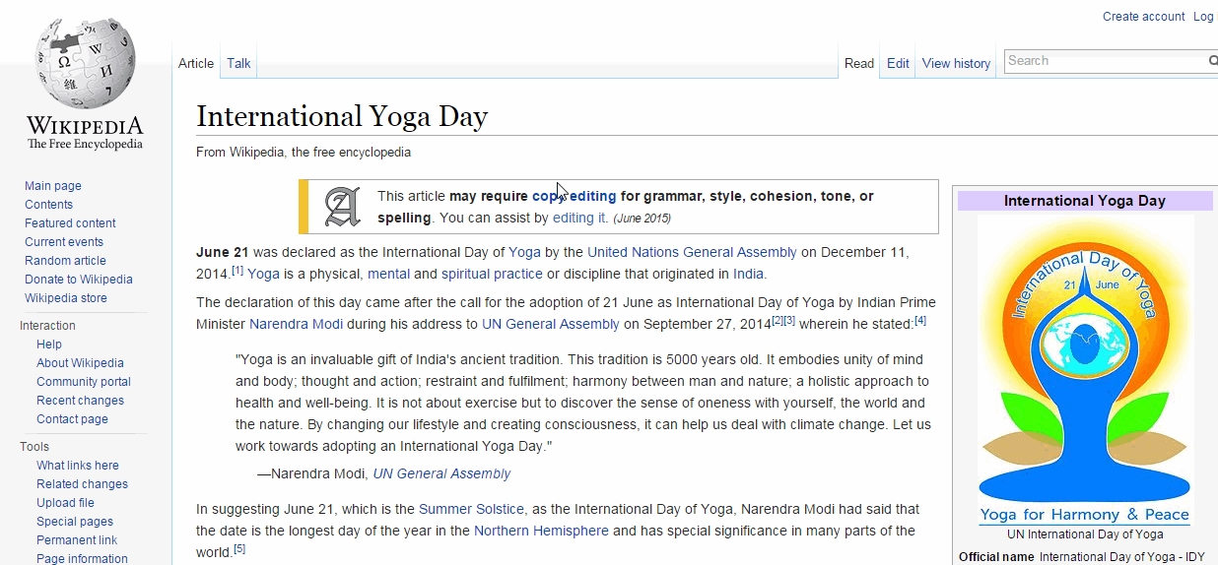Click the Permanent link entry
The height and width of the screenshot is (565, 1218).
coord(77,540)
